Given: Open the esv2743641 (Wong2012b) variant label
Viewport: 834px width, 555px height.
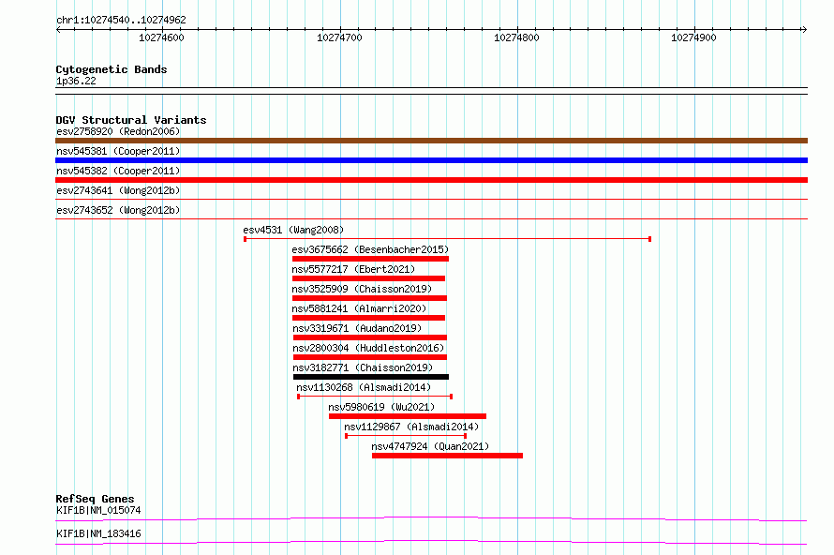Looking at the screenshot, I should pos(118,190).
